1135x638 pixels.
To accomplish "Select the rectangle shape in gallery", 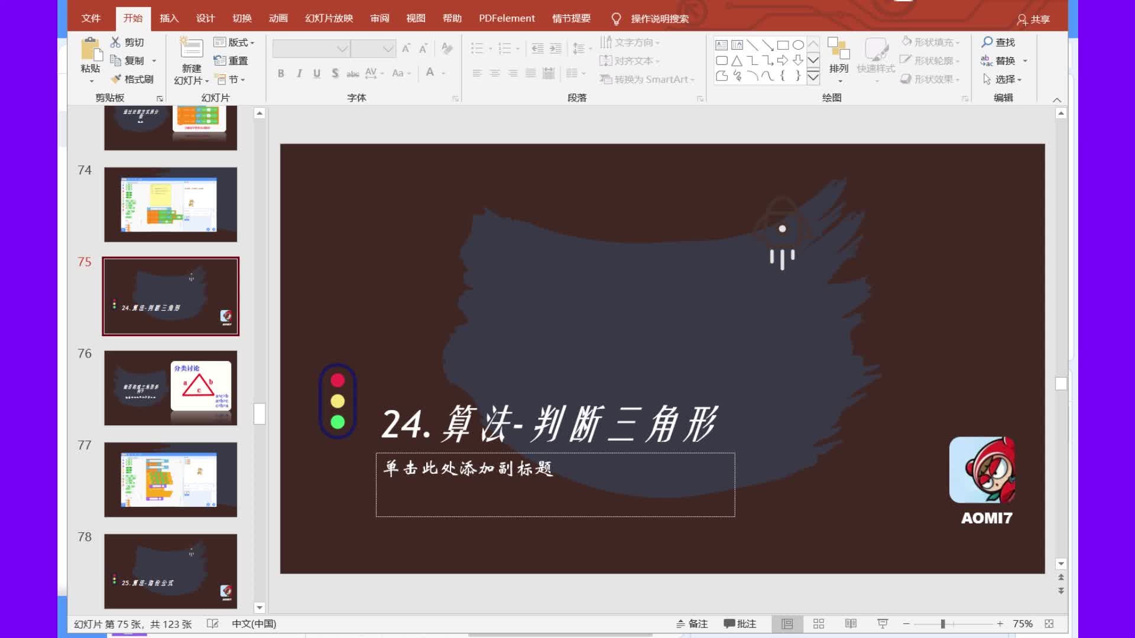I will (783, 45).
